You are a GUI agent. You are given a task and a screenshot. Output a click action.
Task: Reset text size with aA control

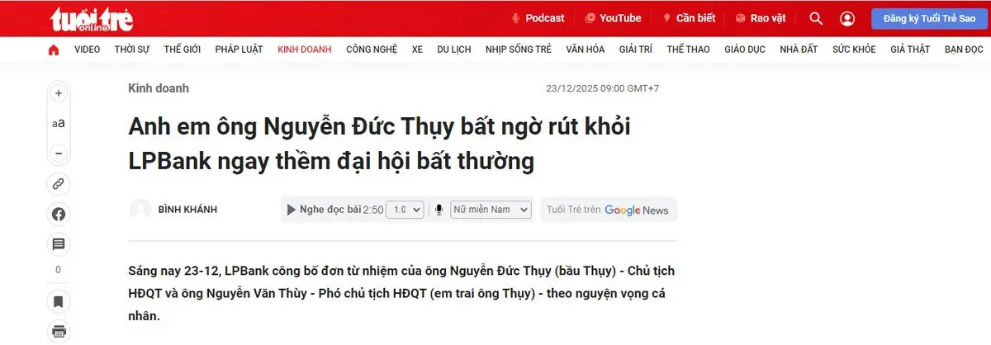(x=59, y=123)
